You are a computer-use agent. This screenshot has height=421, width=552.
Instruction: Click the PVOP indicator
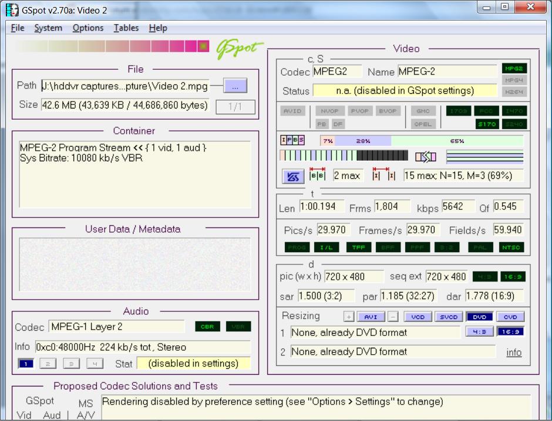point(359,111)
